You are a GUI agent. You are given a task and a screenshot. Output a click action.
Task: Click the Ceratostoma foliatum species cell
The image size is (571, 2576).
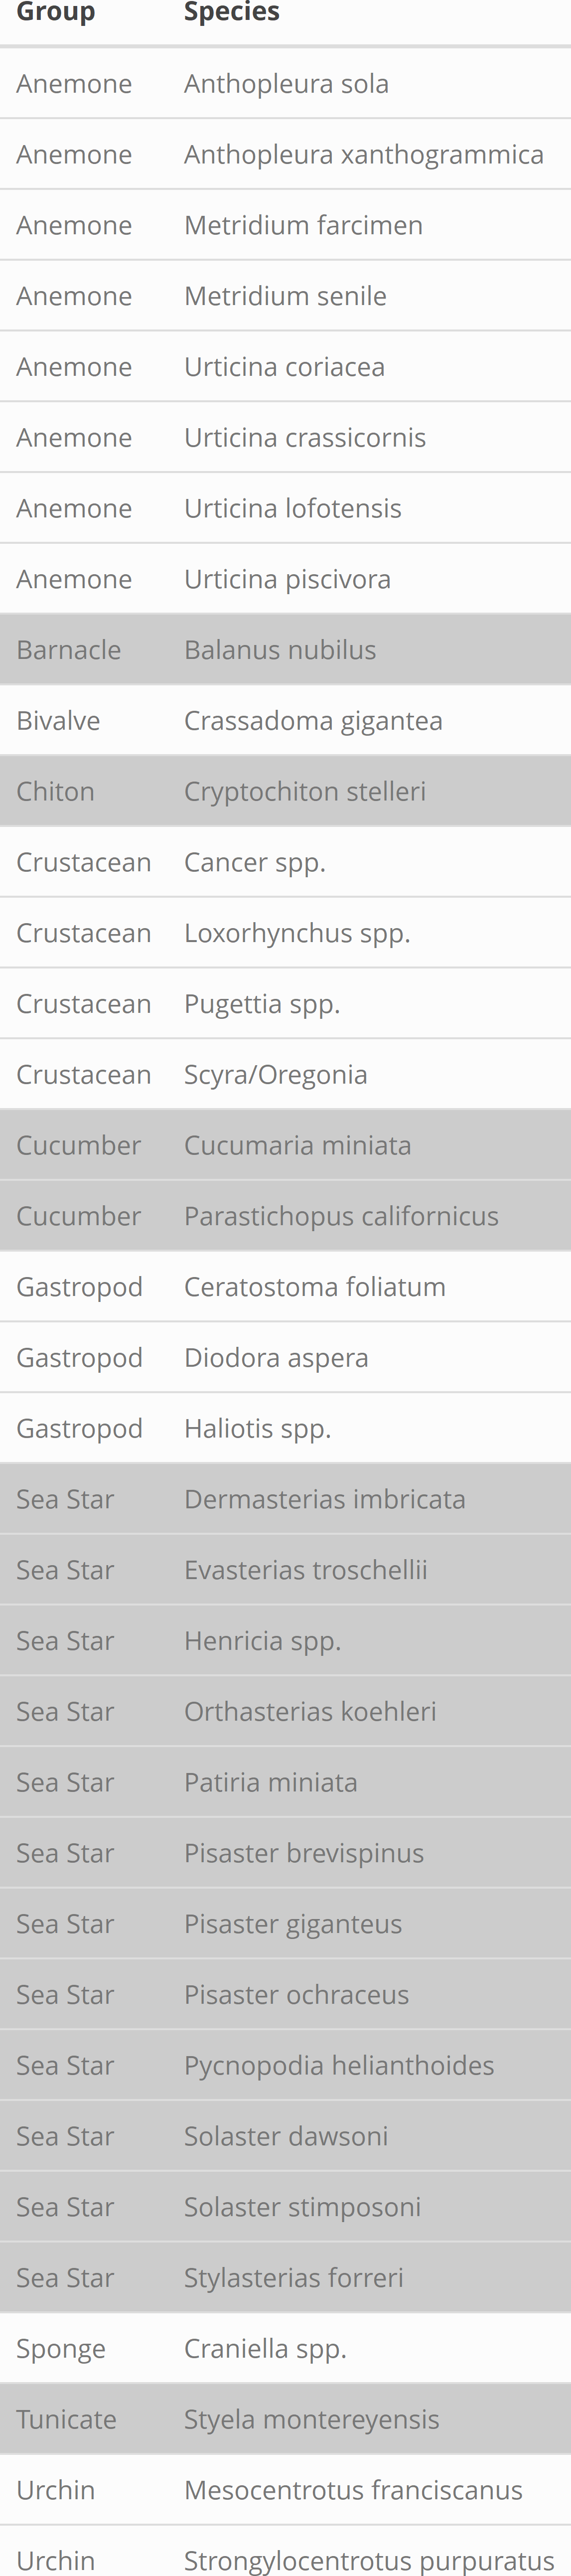pyautogui.click(x=314, y=1287)
